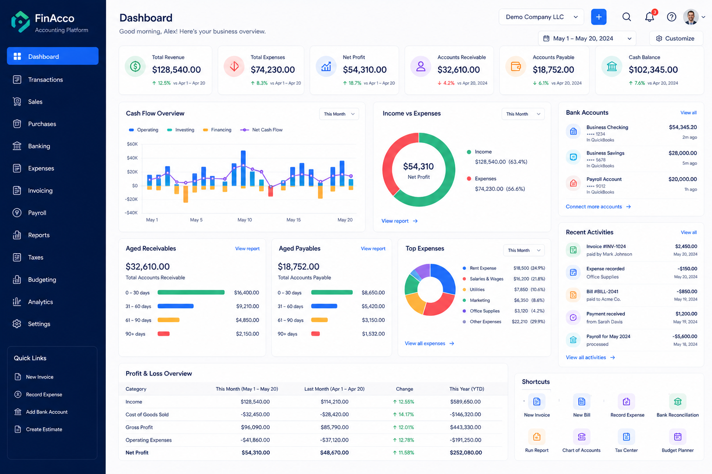The height and width of the screenshot is (474, 712).
Task: Open the Budget Planner shortcut icon
Action: point(678,437)
